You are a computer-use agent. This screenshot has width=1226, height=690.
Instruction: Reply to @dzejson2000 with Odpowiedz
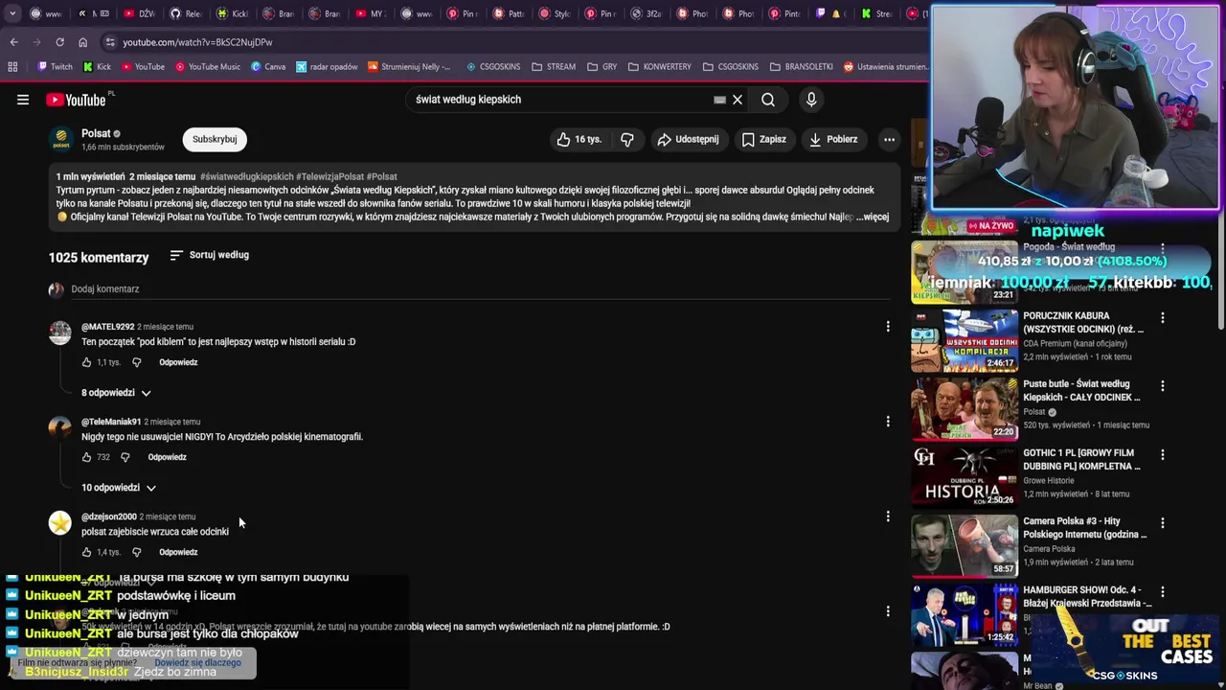[178, 552]
